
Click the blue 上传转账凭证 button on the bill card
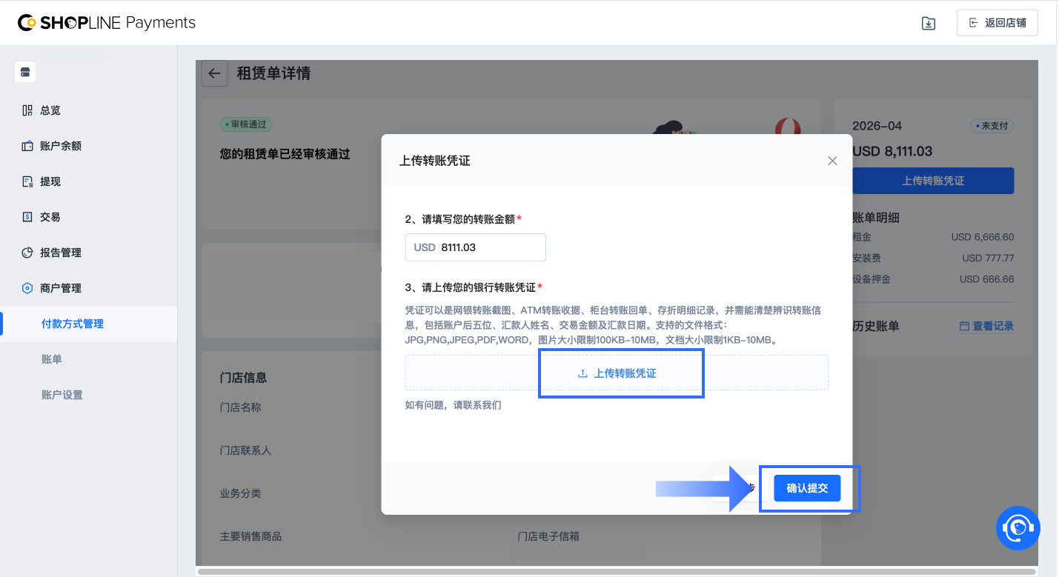(x=933, y=181)
